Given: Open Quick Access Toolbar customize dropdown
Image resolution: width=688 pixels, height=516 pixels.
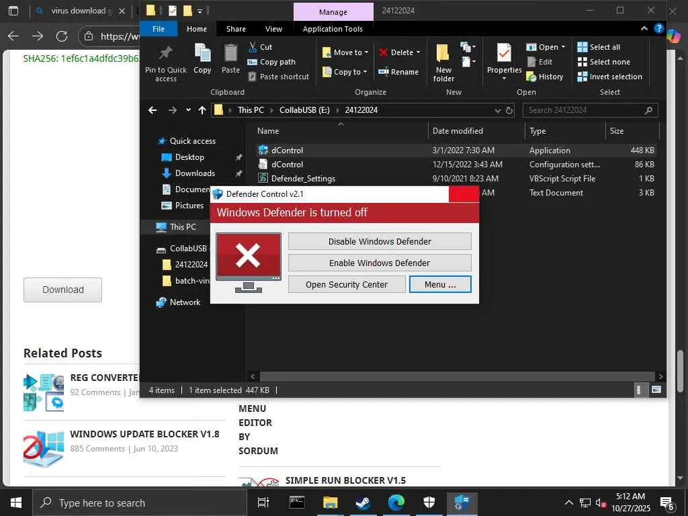Looking at the screenshot, I should (200, 11).
